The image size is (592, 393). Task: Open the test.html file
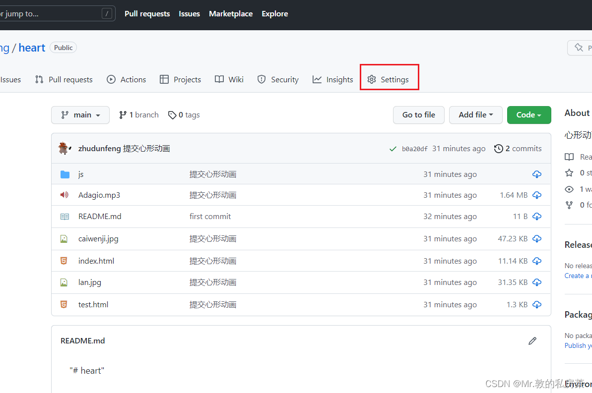point(93,304)
